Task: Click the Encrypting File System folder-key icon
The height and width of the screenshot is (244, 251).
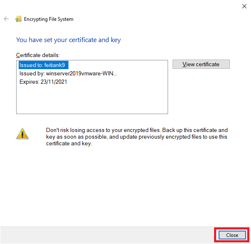Action: [18, 19]
